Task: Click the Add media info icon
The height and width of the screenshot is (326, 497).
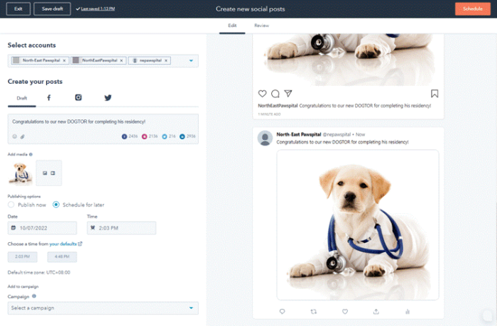Action: click(x=31, y=154)
